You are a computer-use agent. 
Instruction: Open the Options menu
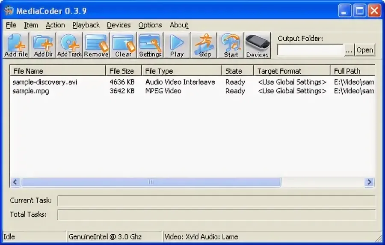click(150, 25)
